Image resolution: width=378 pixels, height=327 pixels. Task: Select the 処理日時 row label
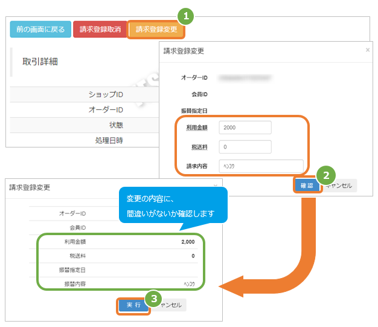(x=109, y=140)
